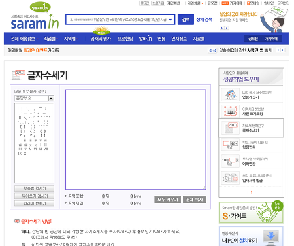
Task: Open the 입사서류 발급 document icon
Action: pyautogui.click(x=230, y=178)
